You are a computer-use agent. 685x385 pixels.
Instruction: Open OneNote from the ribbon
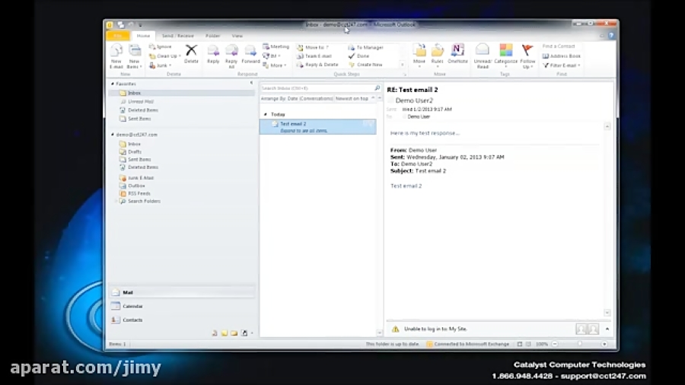(457, 52)
